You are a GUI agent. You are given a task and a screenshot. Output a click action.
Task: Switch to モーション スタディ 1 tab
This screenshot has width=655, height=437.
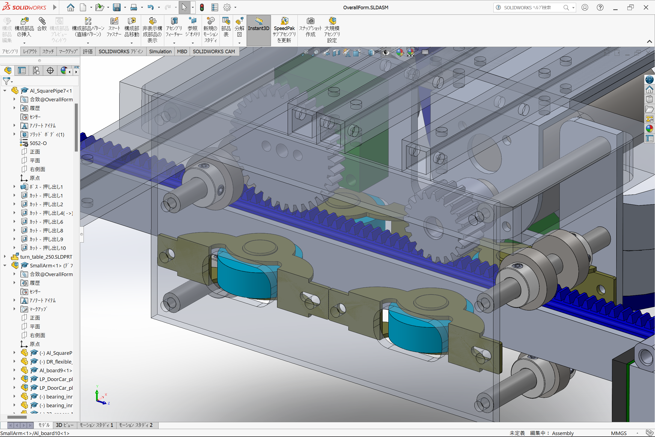pos(96,425)
